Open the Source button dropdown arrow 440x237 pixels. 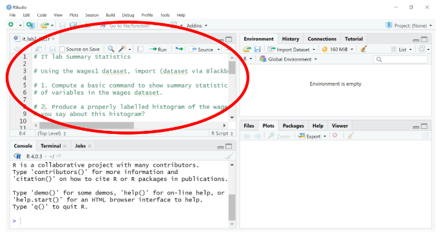point(218,50)
